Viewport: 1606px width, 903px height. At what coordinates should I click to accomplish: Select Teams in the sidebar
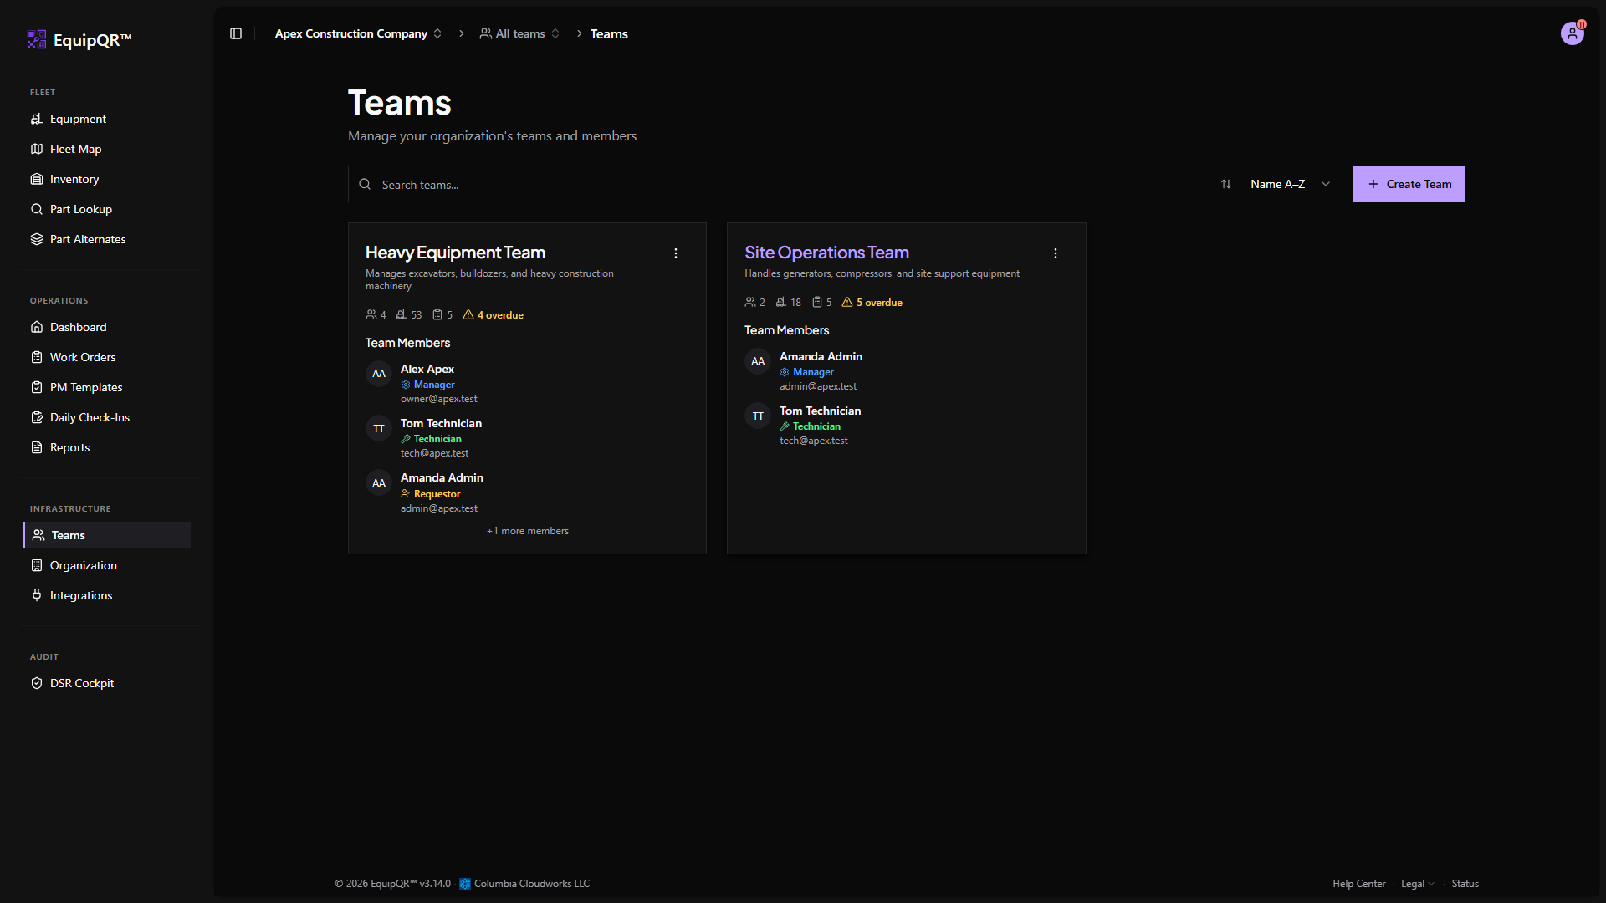point(107,535)
